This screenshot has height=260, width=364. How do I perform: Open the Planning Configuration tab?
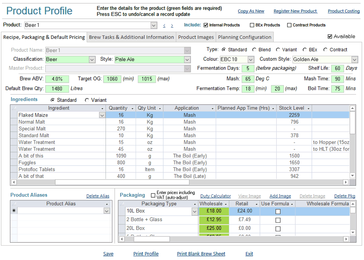pyautogui.click(x=244, y=37)
